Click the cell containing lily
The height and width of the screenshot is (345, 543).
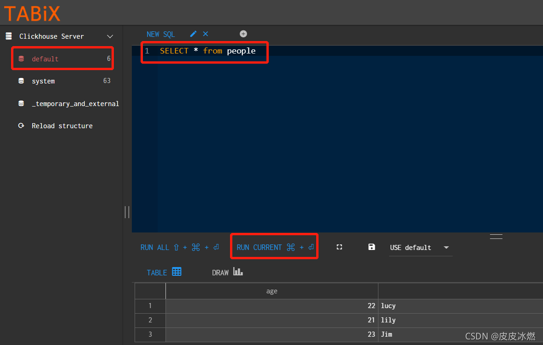click(460, 320)
